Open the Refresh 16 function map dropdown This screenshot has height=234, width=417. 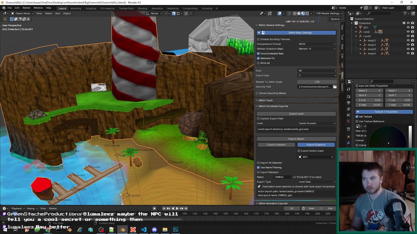pos(317,49)
